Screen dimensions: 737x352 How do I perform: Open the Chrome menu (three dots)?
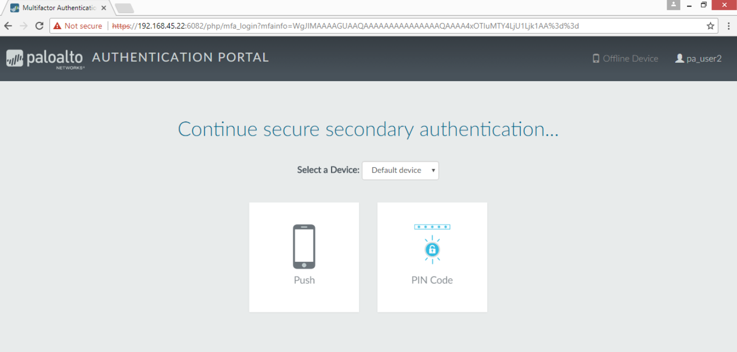(x=728, y=26)
